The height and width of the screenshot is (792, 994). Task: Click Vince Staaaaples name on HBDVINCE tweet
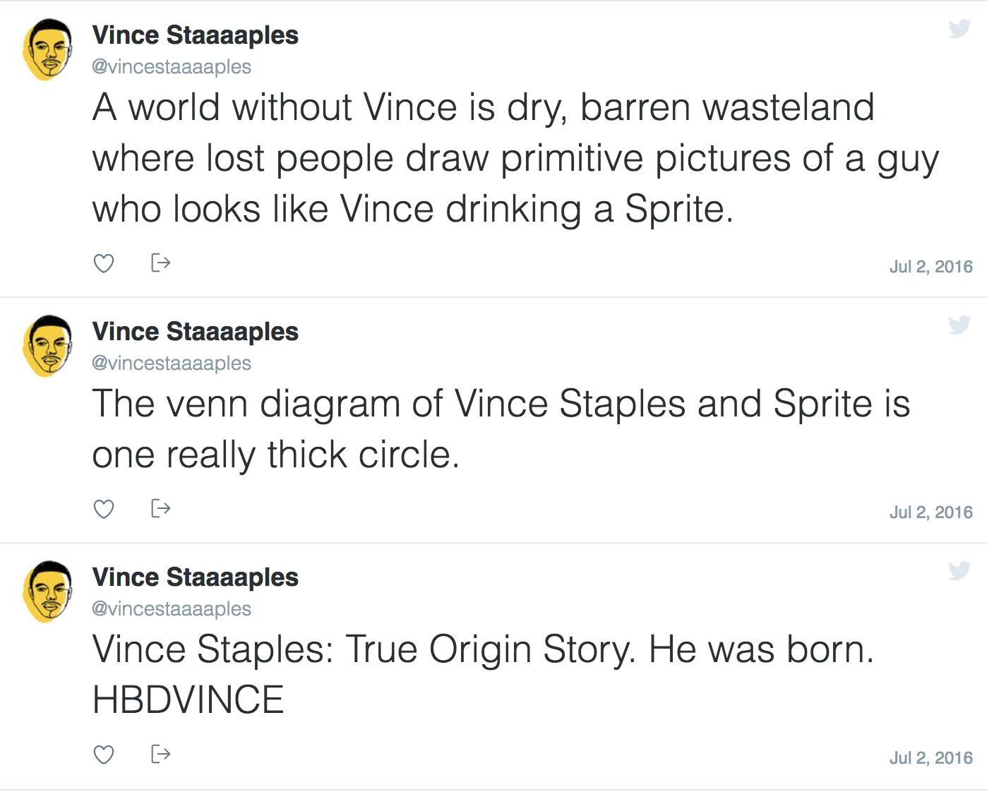[195, 577]
